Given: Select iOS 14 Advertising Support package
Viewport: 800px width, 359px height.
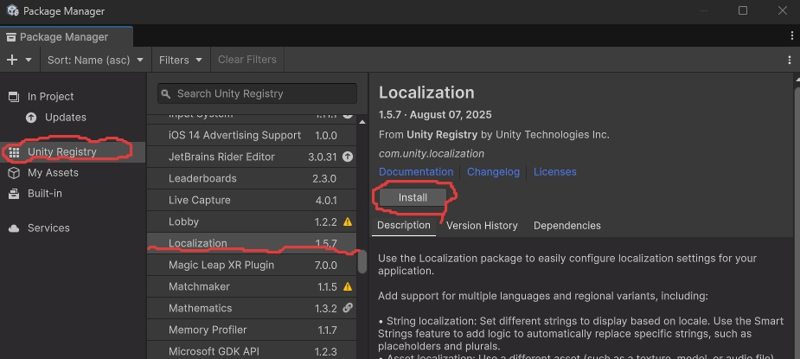Looking at the screenshot, I should pyautogui.click(x=252, y=135).
